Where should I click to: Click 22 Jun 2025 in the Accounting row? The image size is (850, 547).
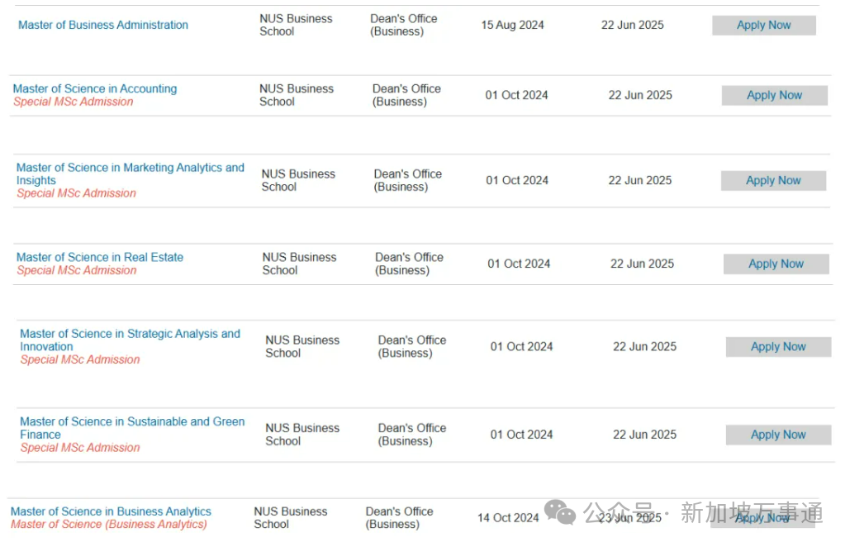click(640, 95)
